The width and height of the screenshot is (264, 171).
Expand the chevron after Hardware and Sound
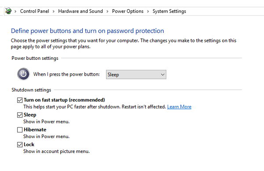point(107,11)
